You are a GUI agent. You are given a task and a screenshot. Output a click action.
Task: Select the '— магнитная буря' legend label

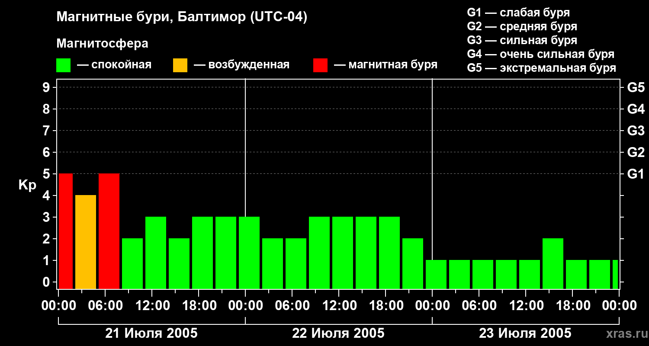click(x=386, y=65)
